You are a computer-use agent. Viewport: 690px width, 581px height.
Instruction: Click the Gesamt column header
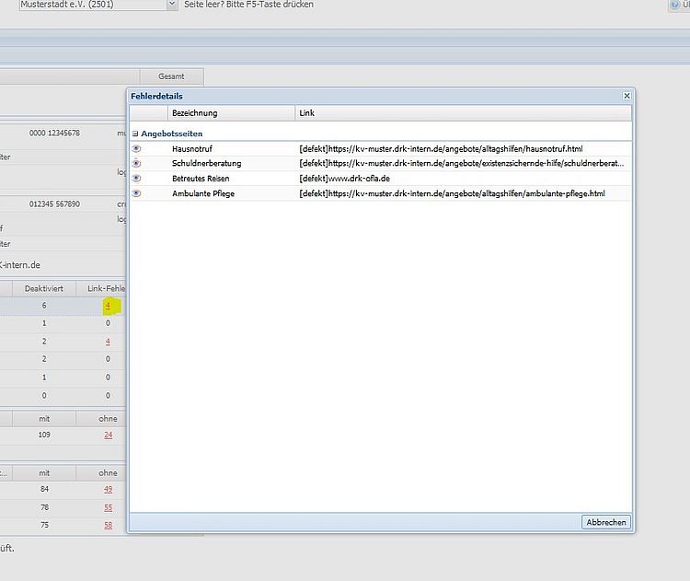(x=171, y=76)
